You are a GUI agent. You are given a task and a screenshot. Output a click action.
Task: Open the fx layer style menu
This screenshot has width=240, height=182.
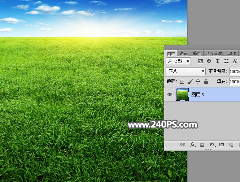[193, 145]
